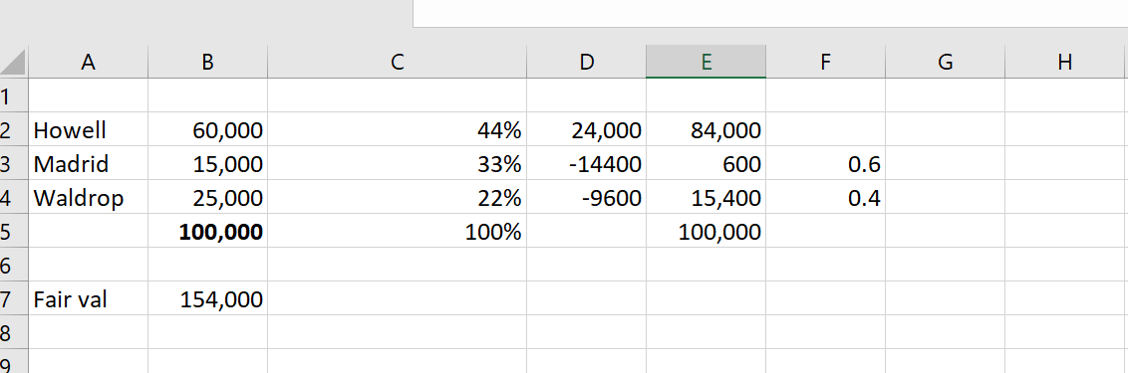Select the whole sheet via corner triangle
This screenshot has height=373, width=1128.
click(13, 62)
